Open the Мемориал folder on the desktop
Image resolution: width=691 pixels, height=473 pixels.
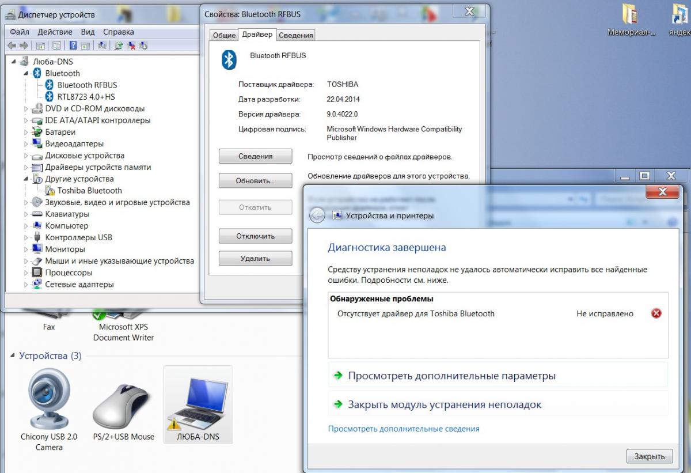pyautogui.click(x=632, y=20)
